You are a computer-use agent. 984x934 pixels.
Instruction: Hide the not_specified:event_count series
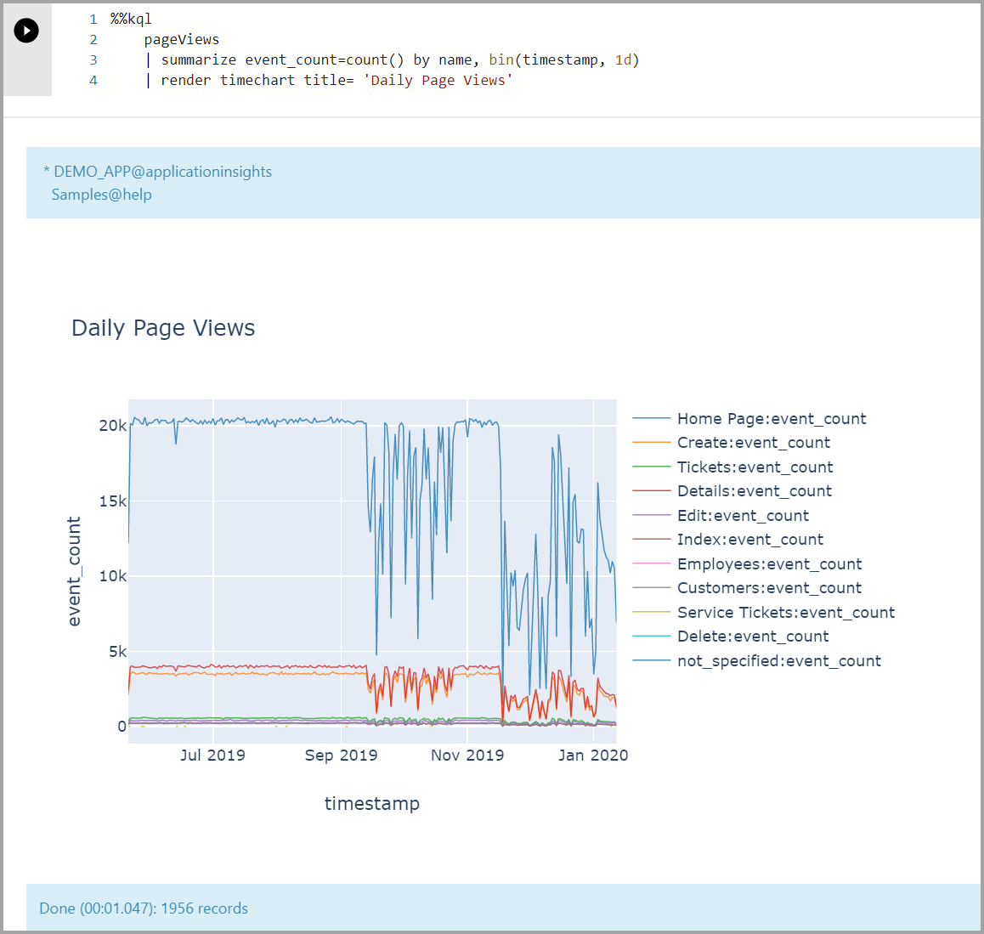coord(779,660)
